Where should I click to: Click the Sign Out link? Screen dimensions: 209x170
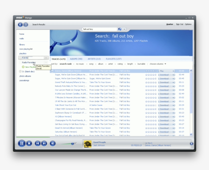coord(179,24)
